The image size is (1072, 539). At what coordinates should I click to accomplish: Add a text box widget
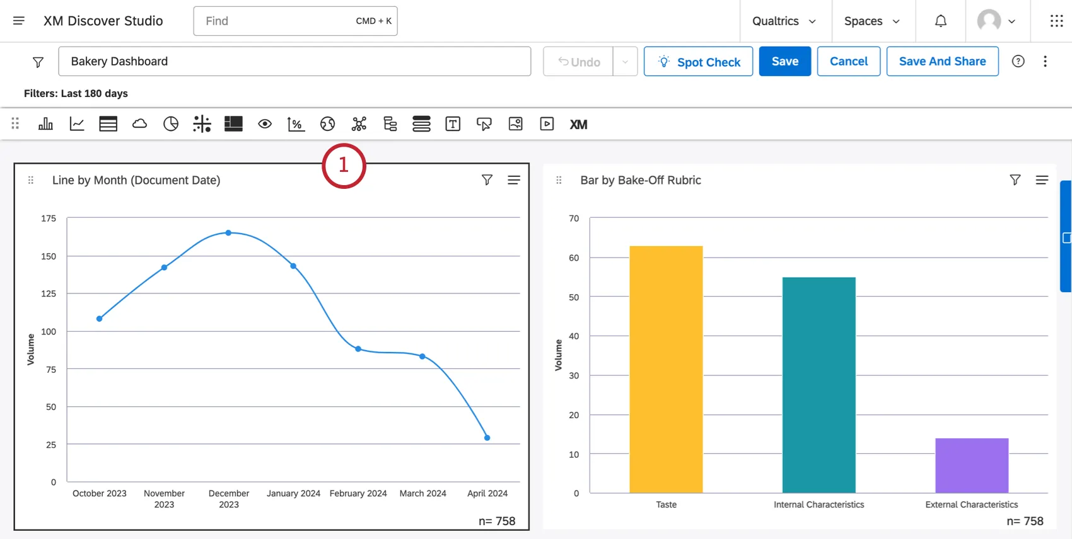click(453, 124)
